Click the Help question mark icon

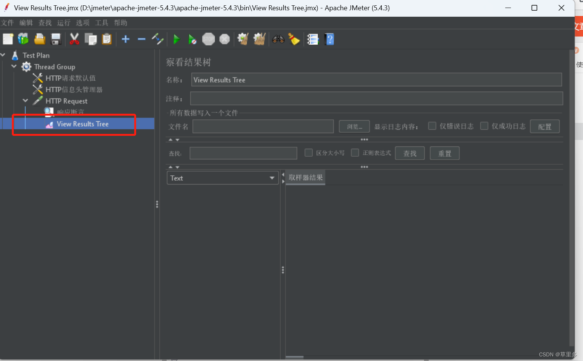point(329,39)
